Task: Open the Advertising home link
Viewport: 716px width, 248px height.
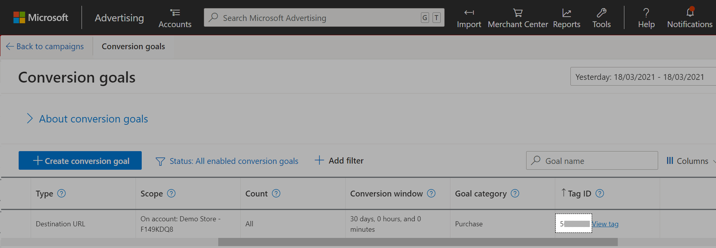Action: (x=119, y=18)
